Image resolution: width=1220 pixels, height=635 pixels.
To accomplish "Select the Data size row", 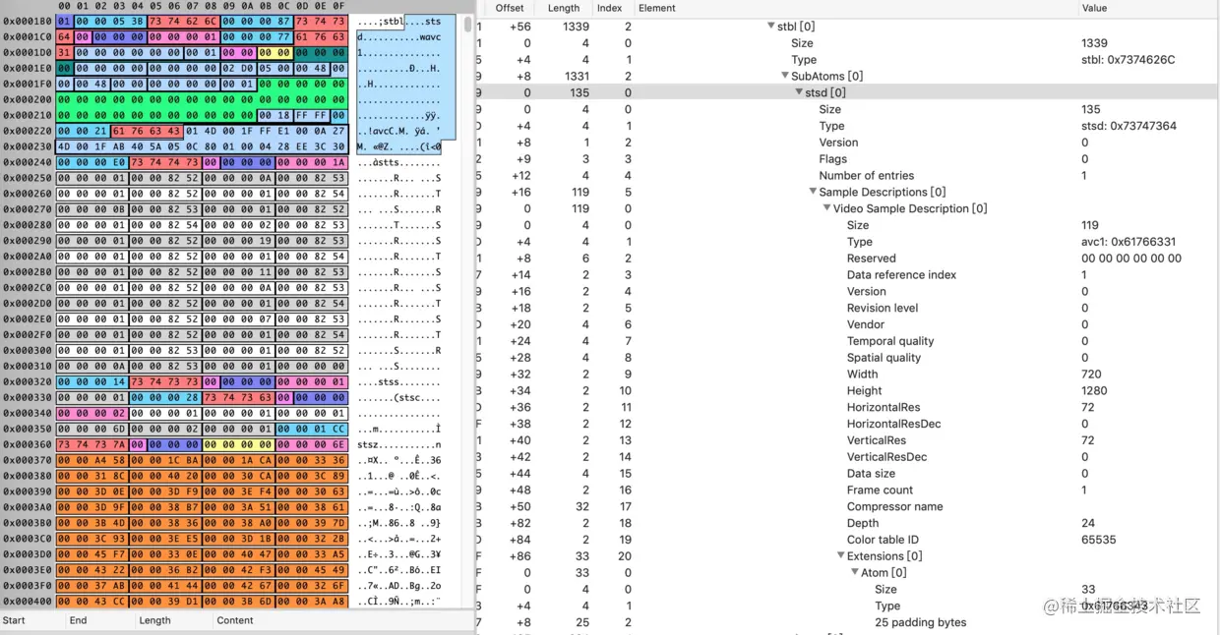I will (x=848, y=474).
